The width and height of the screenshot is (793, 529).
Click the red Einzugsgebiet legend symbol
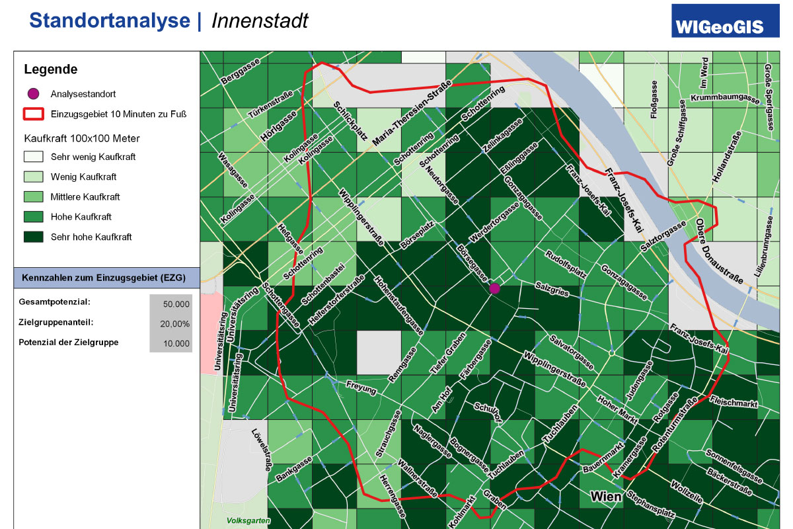tap(34, 114)
